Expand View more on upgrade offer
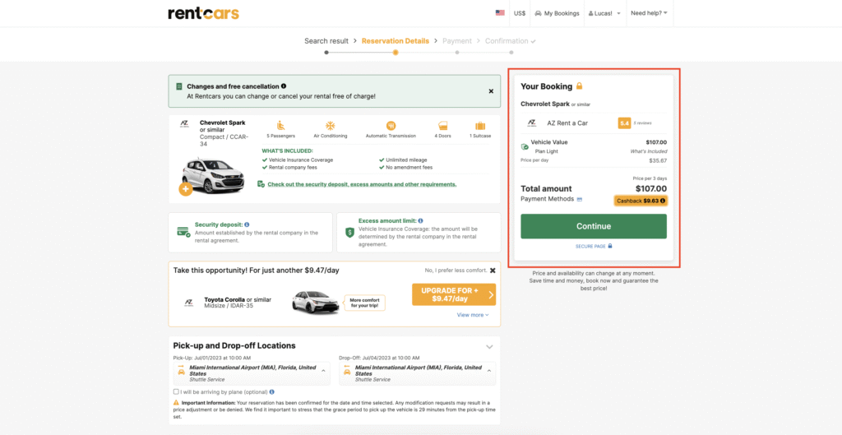The width and height of the screenshot is (842, 435). pos(473,315)
